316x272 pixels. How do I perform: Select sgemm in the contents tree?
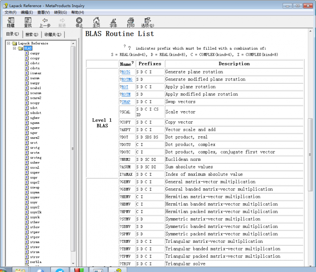pos(35,123)
